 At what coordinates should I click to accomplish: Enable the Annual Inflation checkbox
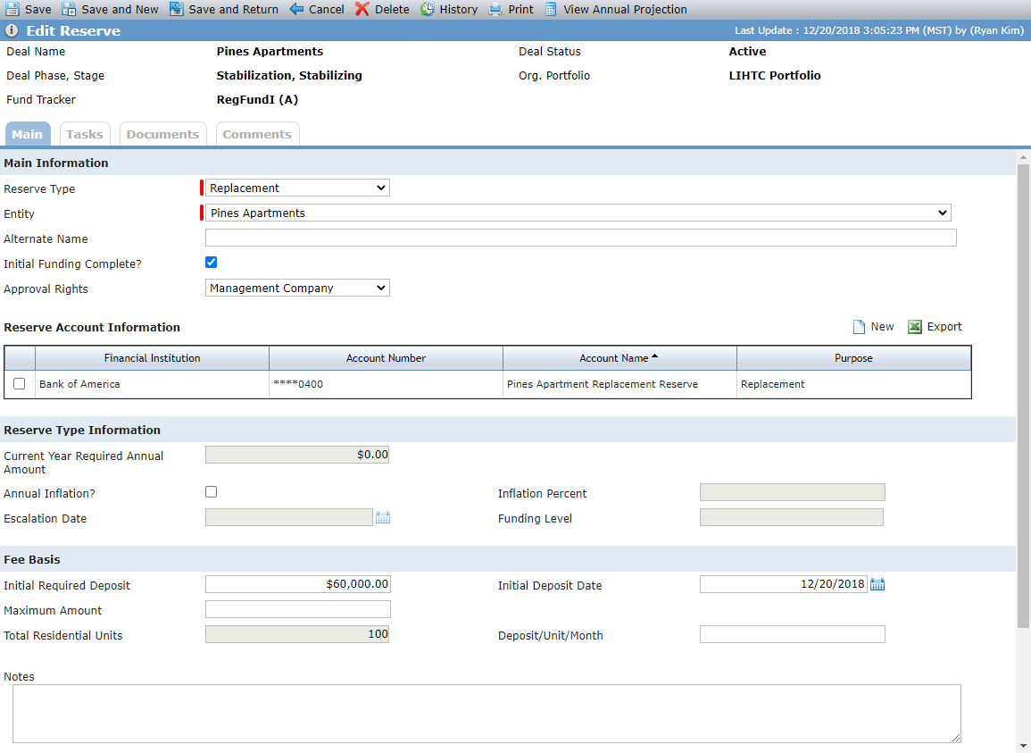pyautogui.click(x=211, y=491)
